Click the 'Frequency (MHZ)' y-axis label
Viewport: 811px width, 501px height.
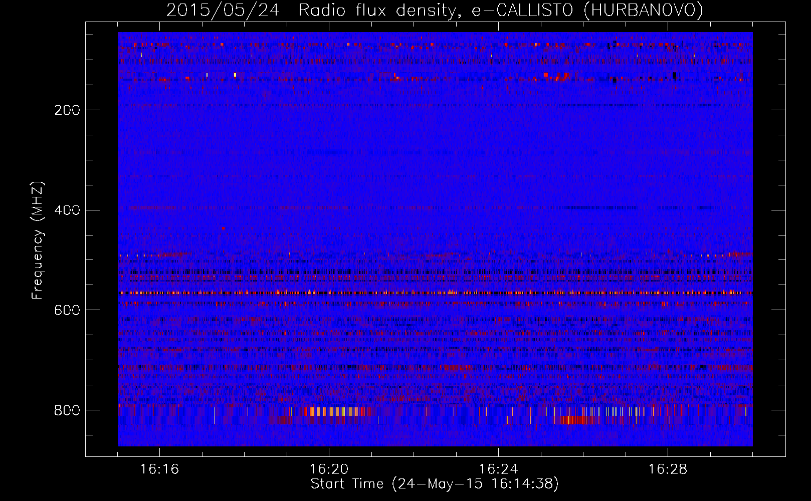[38, 240]
